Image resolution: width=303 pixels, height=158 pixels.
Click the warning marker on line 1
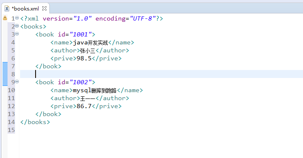[x=5, y=18]
